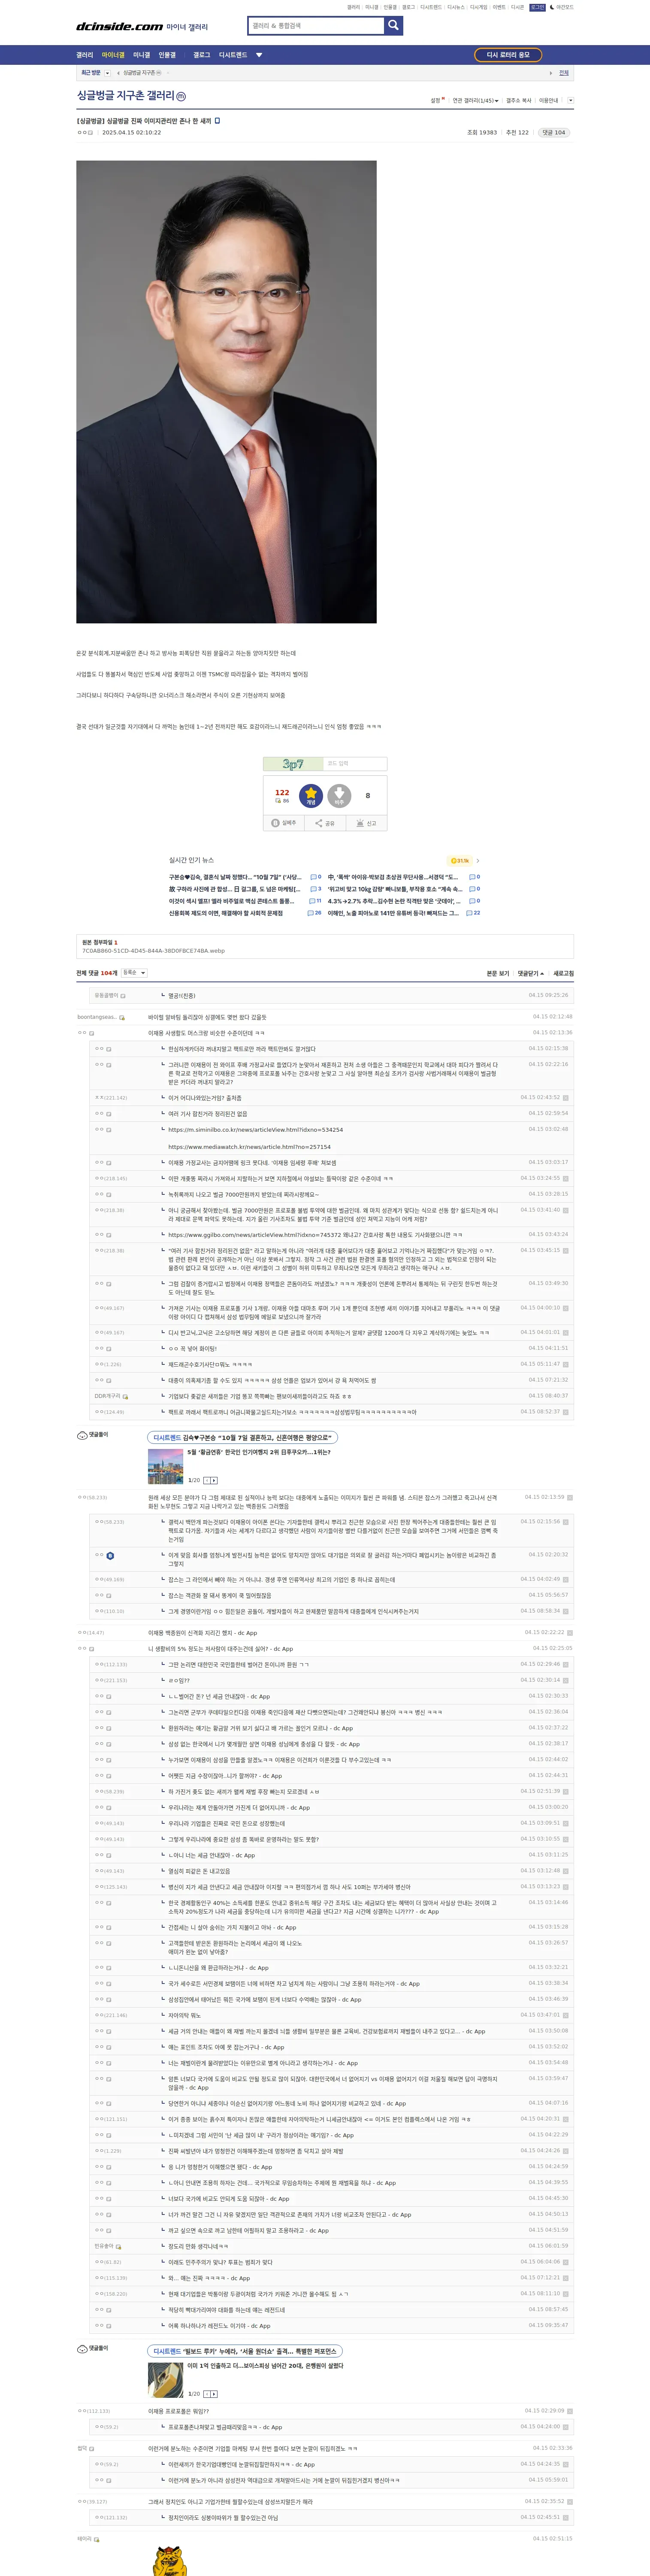The height and width of the screenshot is (2576, 650).
Task: Click the blue fixed-nick badge in comments
Action: tap(110, 1556)
